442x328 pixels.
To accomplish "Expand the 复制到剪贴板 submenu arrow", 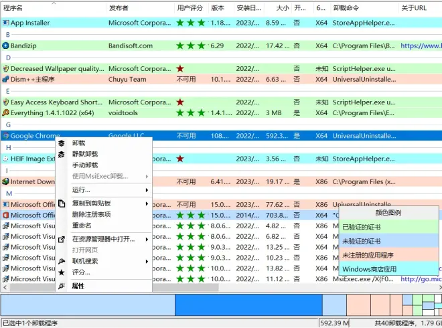I will [x=147, y=203].
